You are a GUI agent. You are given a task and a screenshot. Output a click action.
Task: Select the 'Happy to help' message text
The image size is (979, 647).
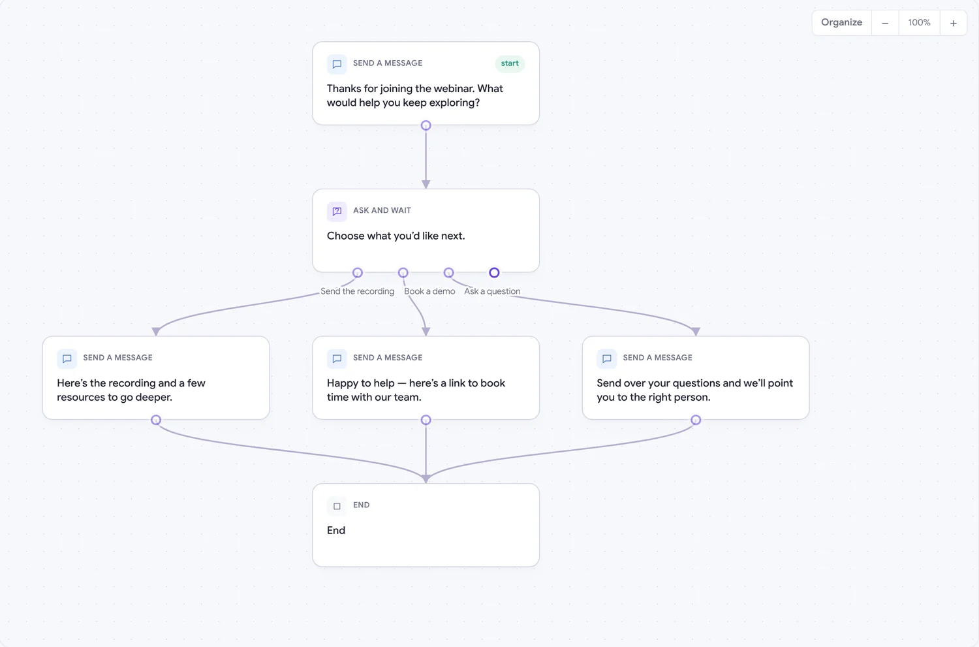tap(416, 390)
